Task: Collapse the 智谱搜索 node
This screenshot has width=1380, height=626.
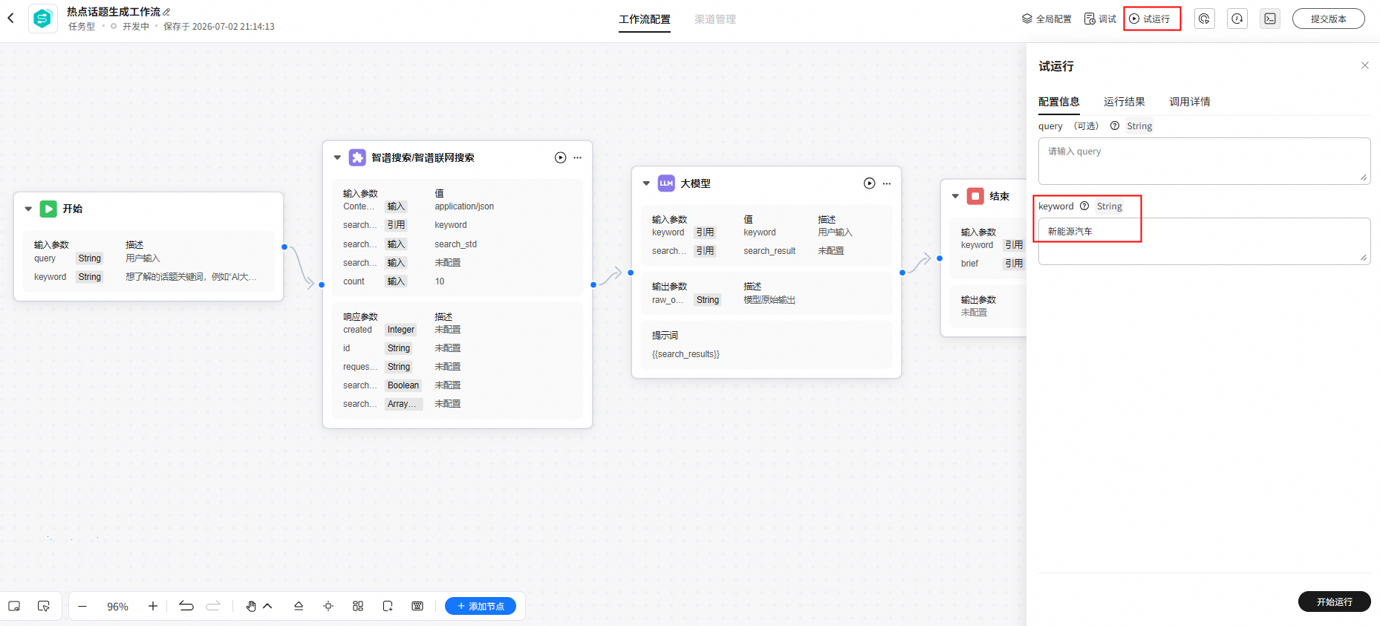Action: coord(337,157)
